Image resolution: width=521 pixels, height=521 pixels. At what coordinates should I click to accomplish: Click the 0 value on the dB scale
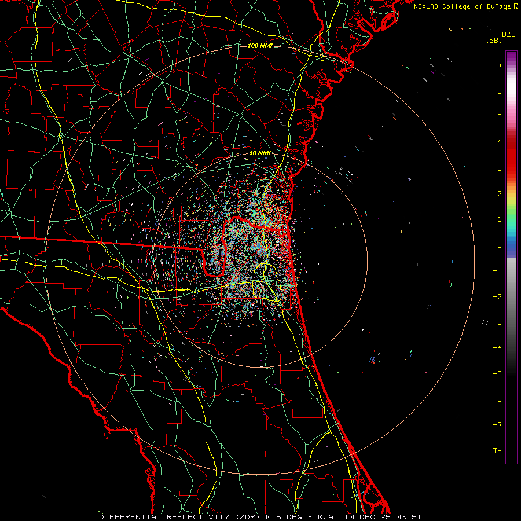tap(500, 245)
